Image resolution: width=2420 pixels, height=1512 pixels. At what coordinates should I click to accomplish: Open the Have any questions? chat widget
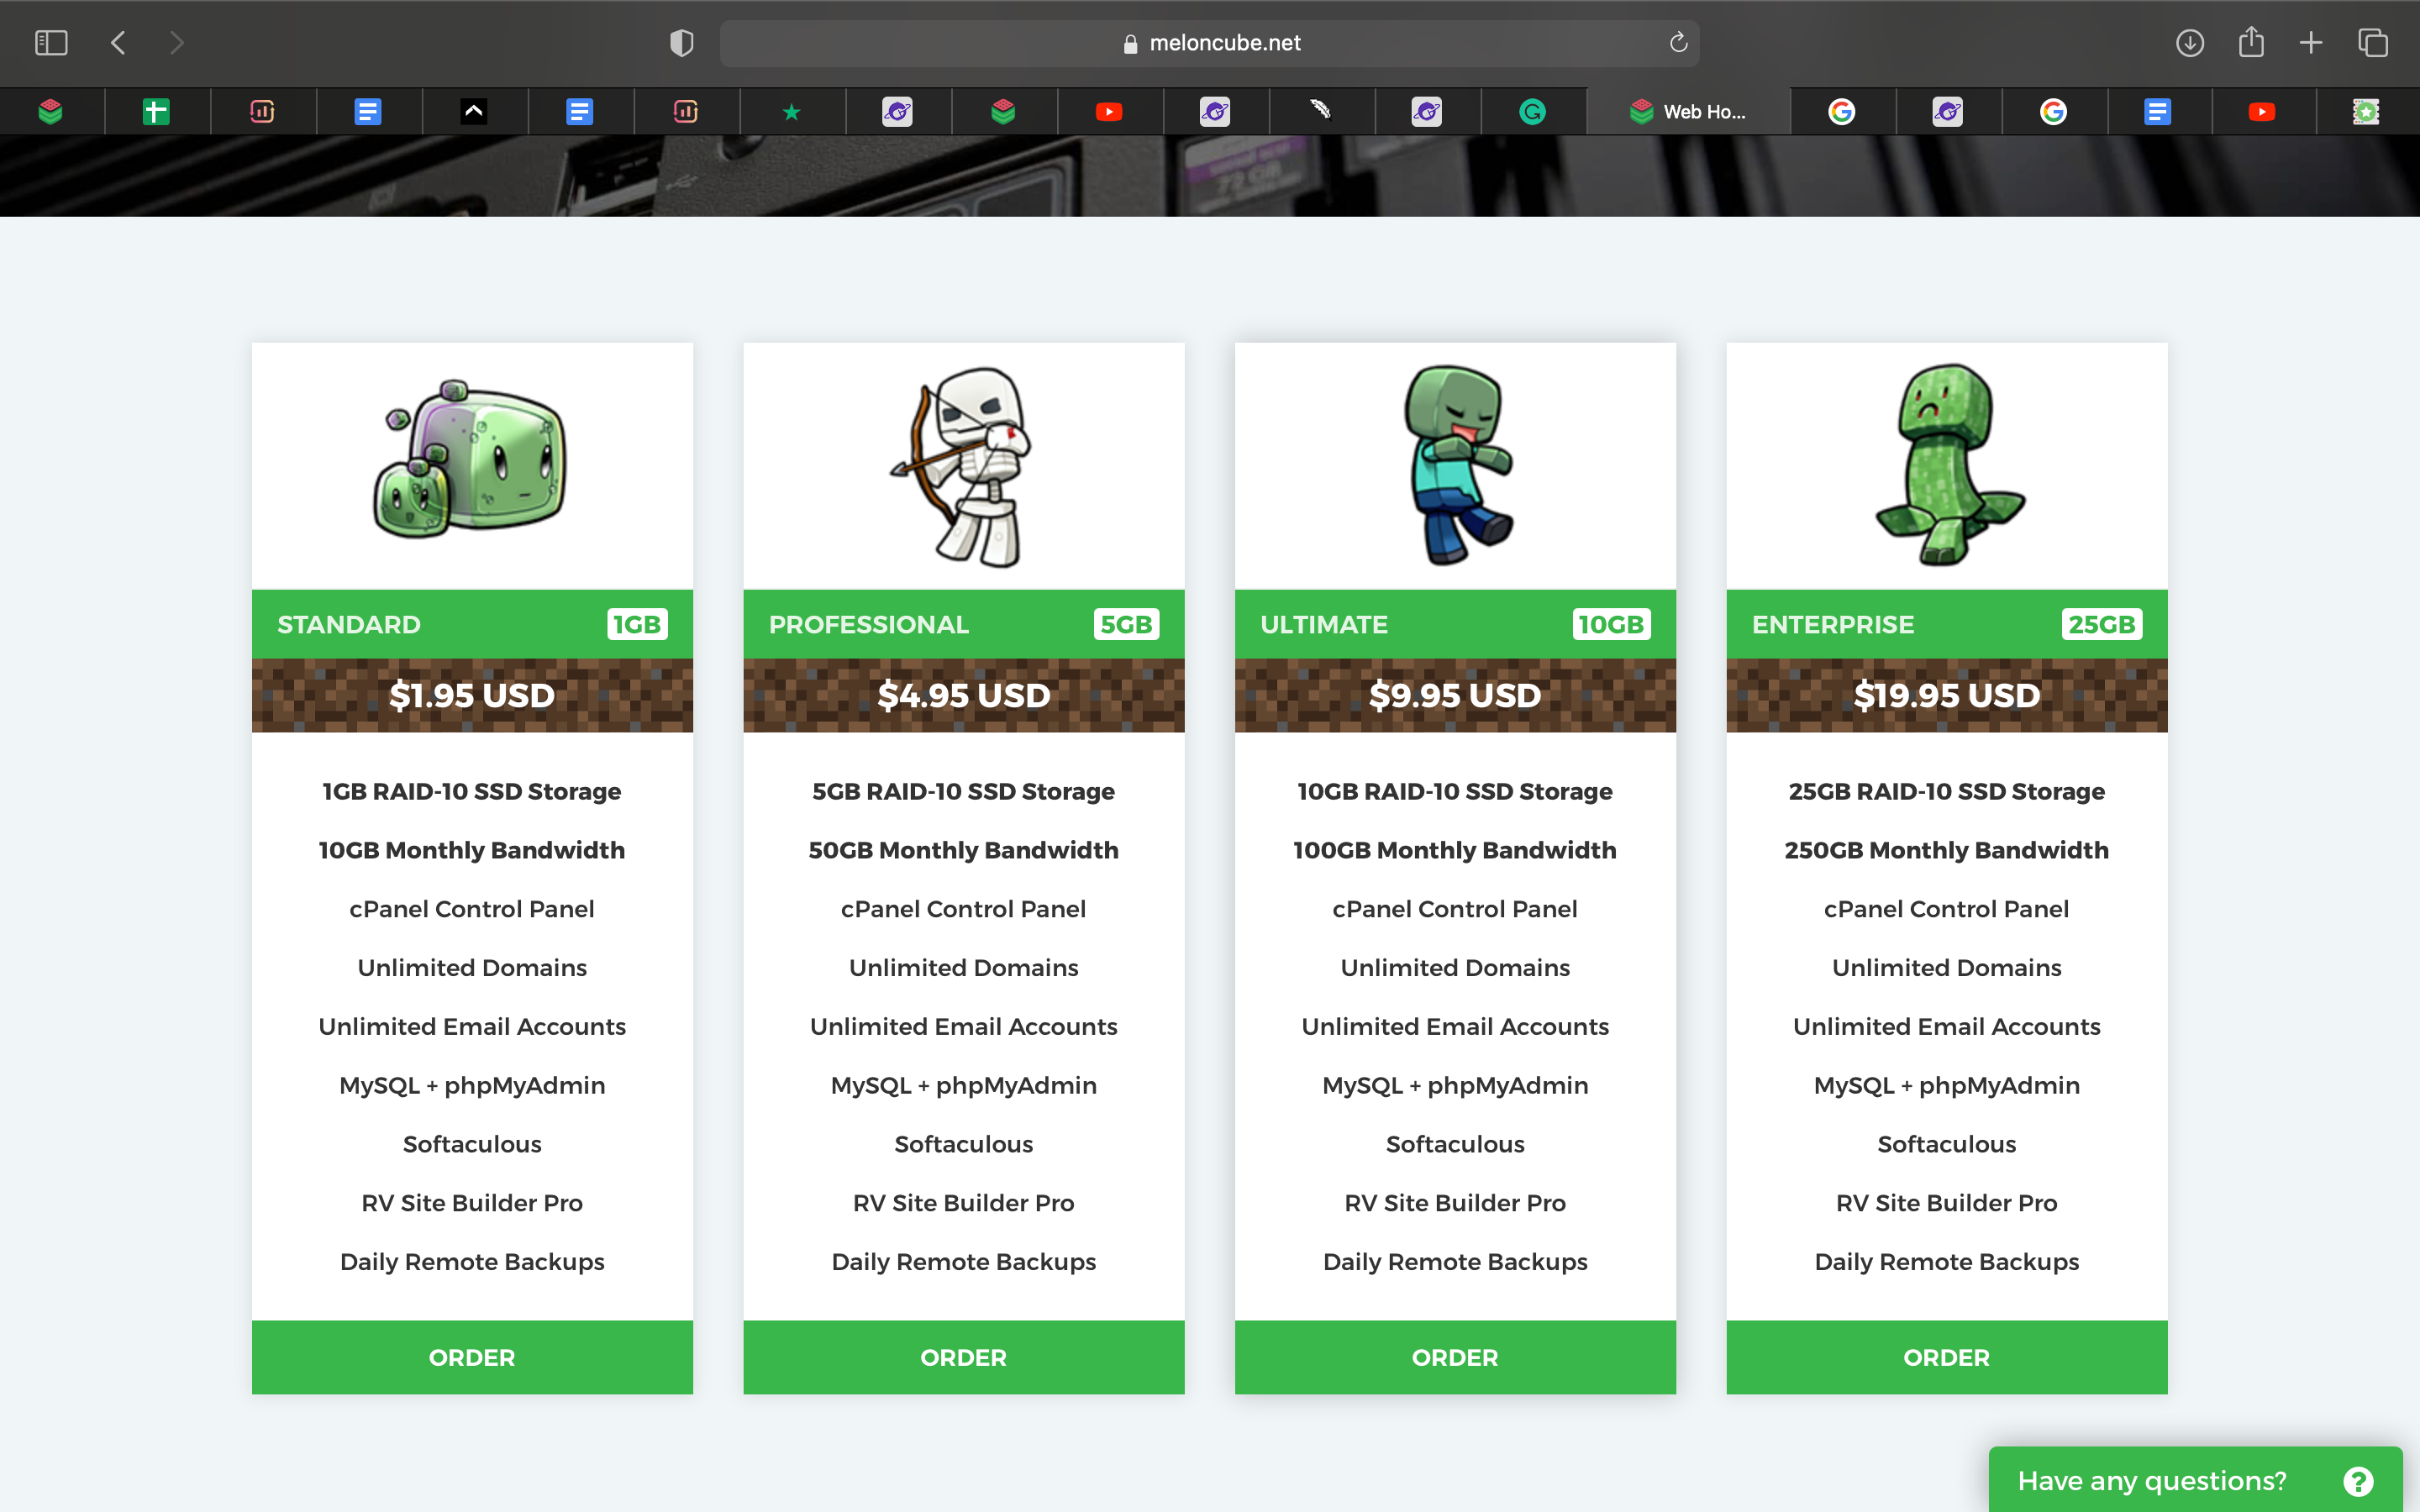(2195, 1480)
